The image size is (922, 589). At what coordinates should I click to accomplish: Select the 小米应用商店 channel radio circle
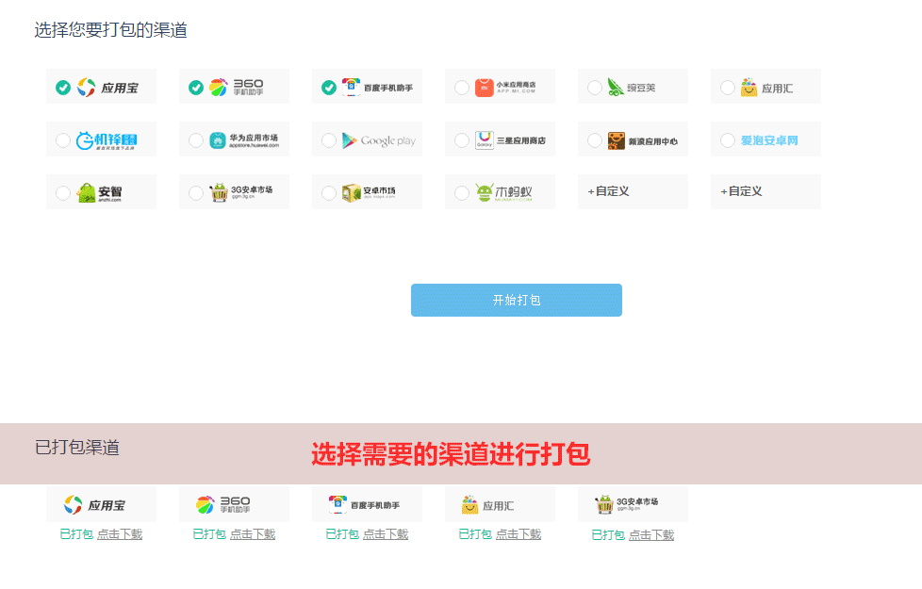462,88
